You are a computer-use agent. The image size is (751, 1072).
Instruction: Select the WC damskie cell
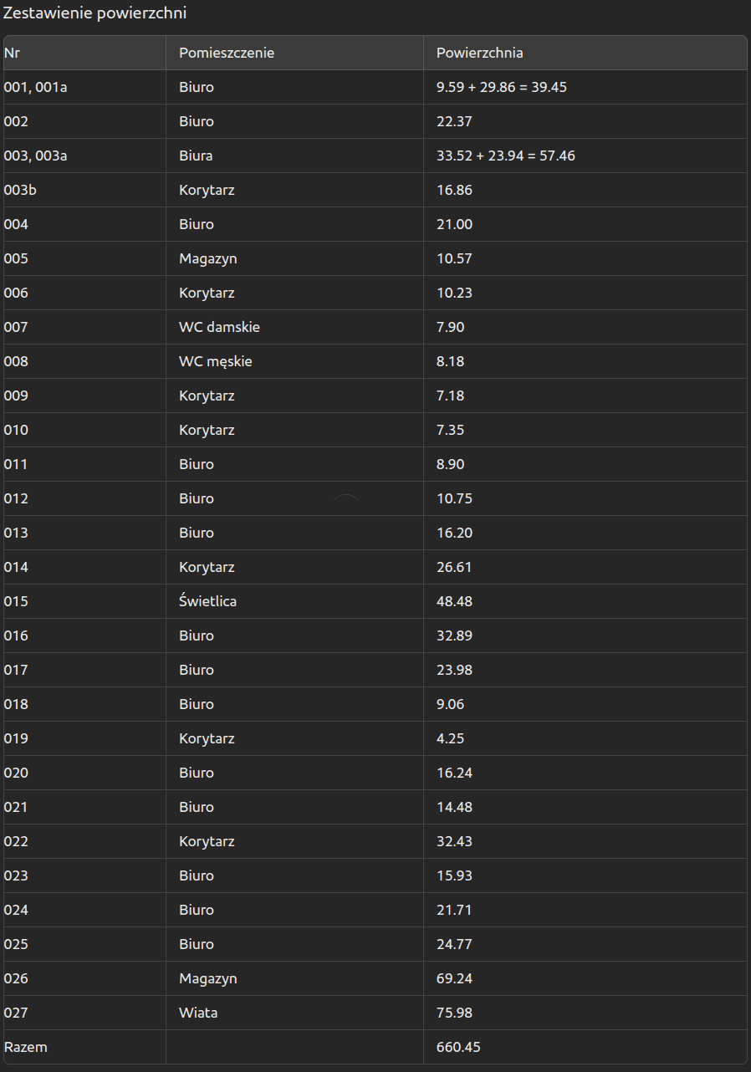(219, 327)
